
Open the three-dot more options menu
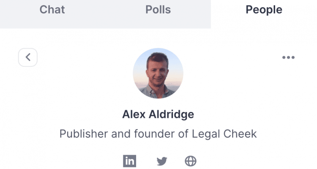tap(289, 57)
